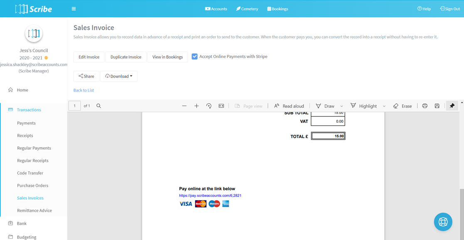Sign out of Scribe
464x240 pixels.
click(450, 9)
